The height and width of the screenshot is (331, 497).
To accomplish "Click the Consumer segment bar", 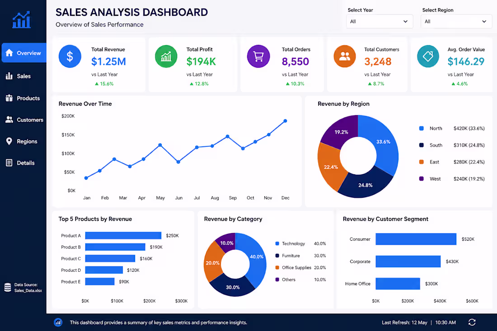I will pos(416,239).
